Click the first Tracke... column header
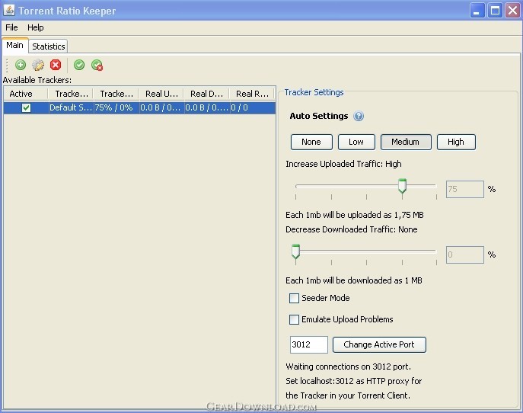Viewport: 523px width, 413px height. pos(71,94)
